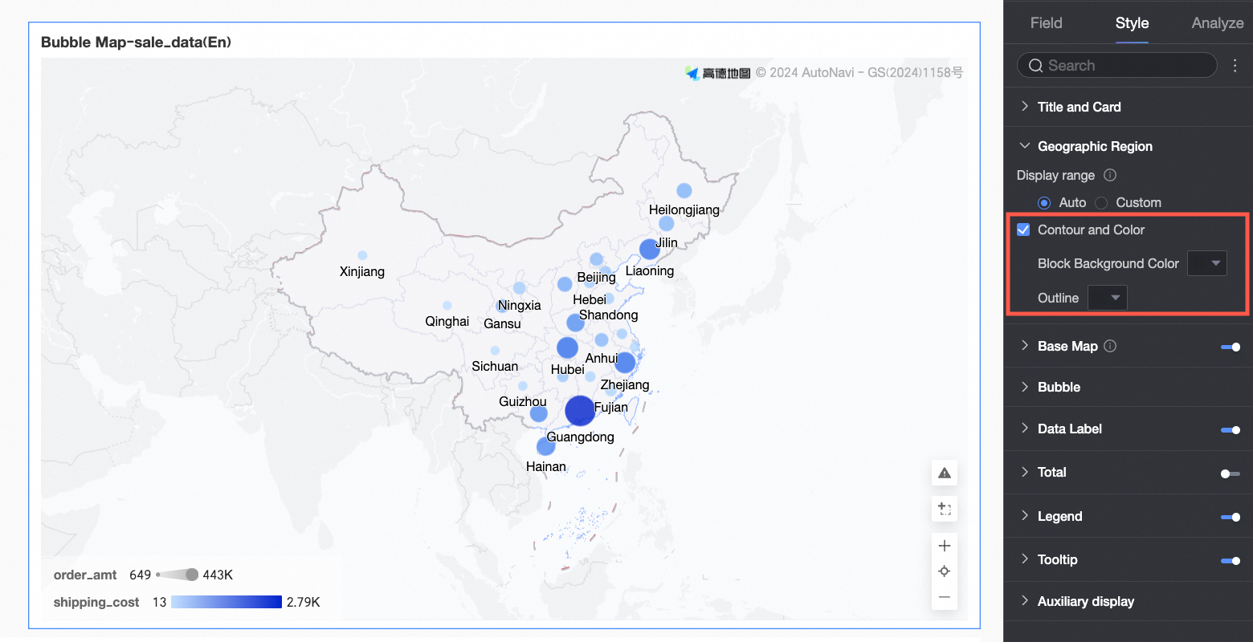Uncheck the Contour and Color checkbox
The height and width of the screenshot is (642, 1253).
(1023, 230)
